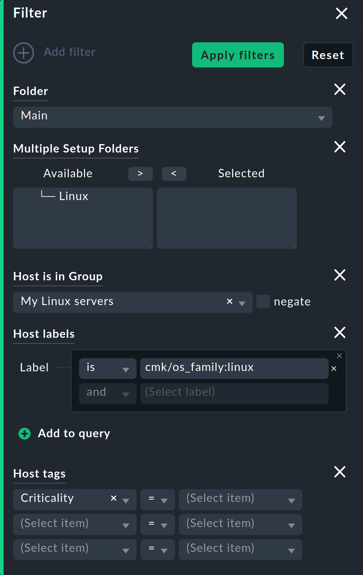Image resolution: width=363 pixels, height=575 pixels.
Task: Remove the Multiple Setup Folders filter
Action: (x=340, y=147)
